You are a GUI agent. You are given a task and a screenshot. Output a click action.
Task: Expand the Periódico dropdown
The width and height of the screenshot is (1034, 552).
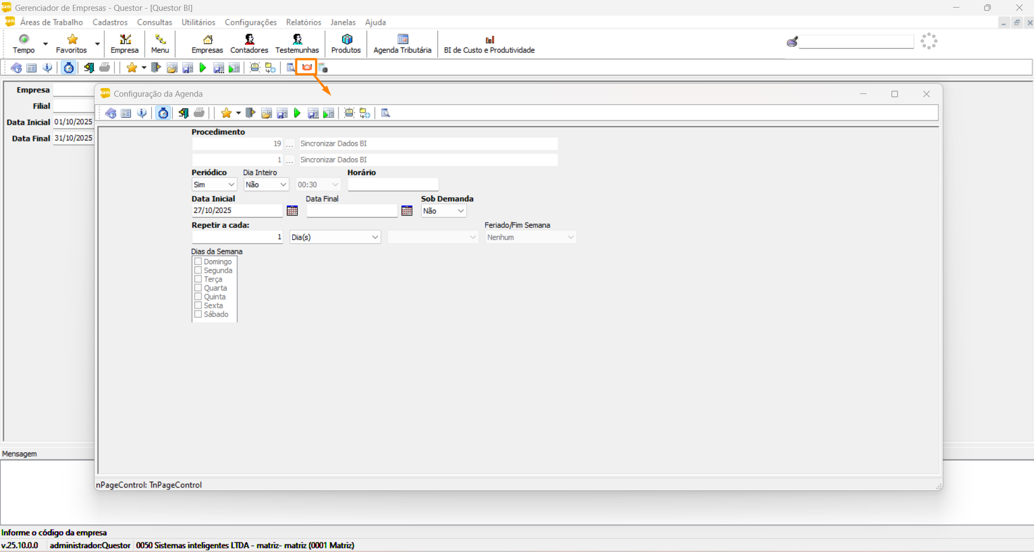(214, 185)
